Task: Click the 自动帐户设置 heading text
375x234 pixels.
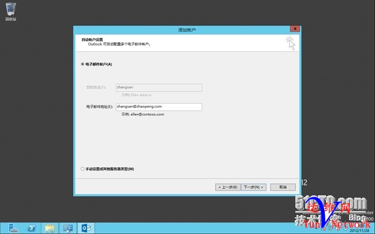Action: (92, 39)
